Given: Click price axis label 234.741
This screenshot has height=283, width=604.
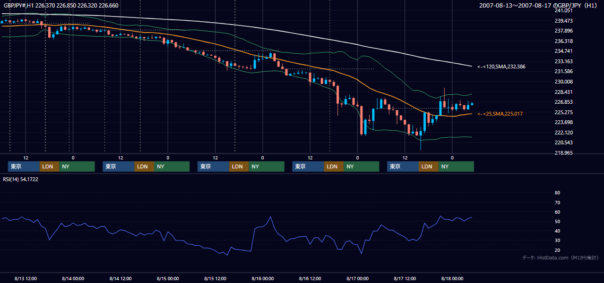Looking at the screenshot, I should pos(563,51).
